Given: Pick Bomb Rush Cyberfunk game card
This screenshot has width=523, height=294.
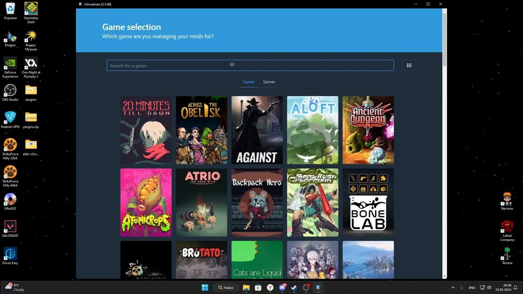Looking at the screenshot, I should click(x=313, y=203).
